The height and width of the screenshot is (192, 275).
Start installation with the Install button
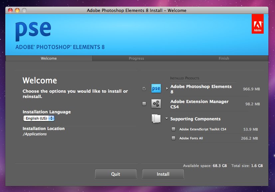pyautogui.click(x=163, y=174)
